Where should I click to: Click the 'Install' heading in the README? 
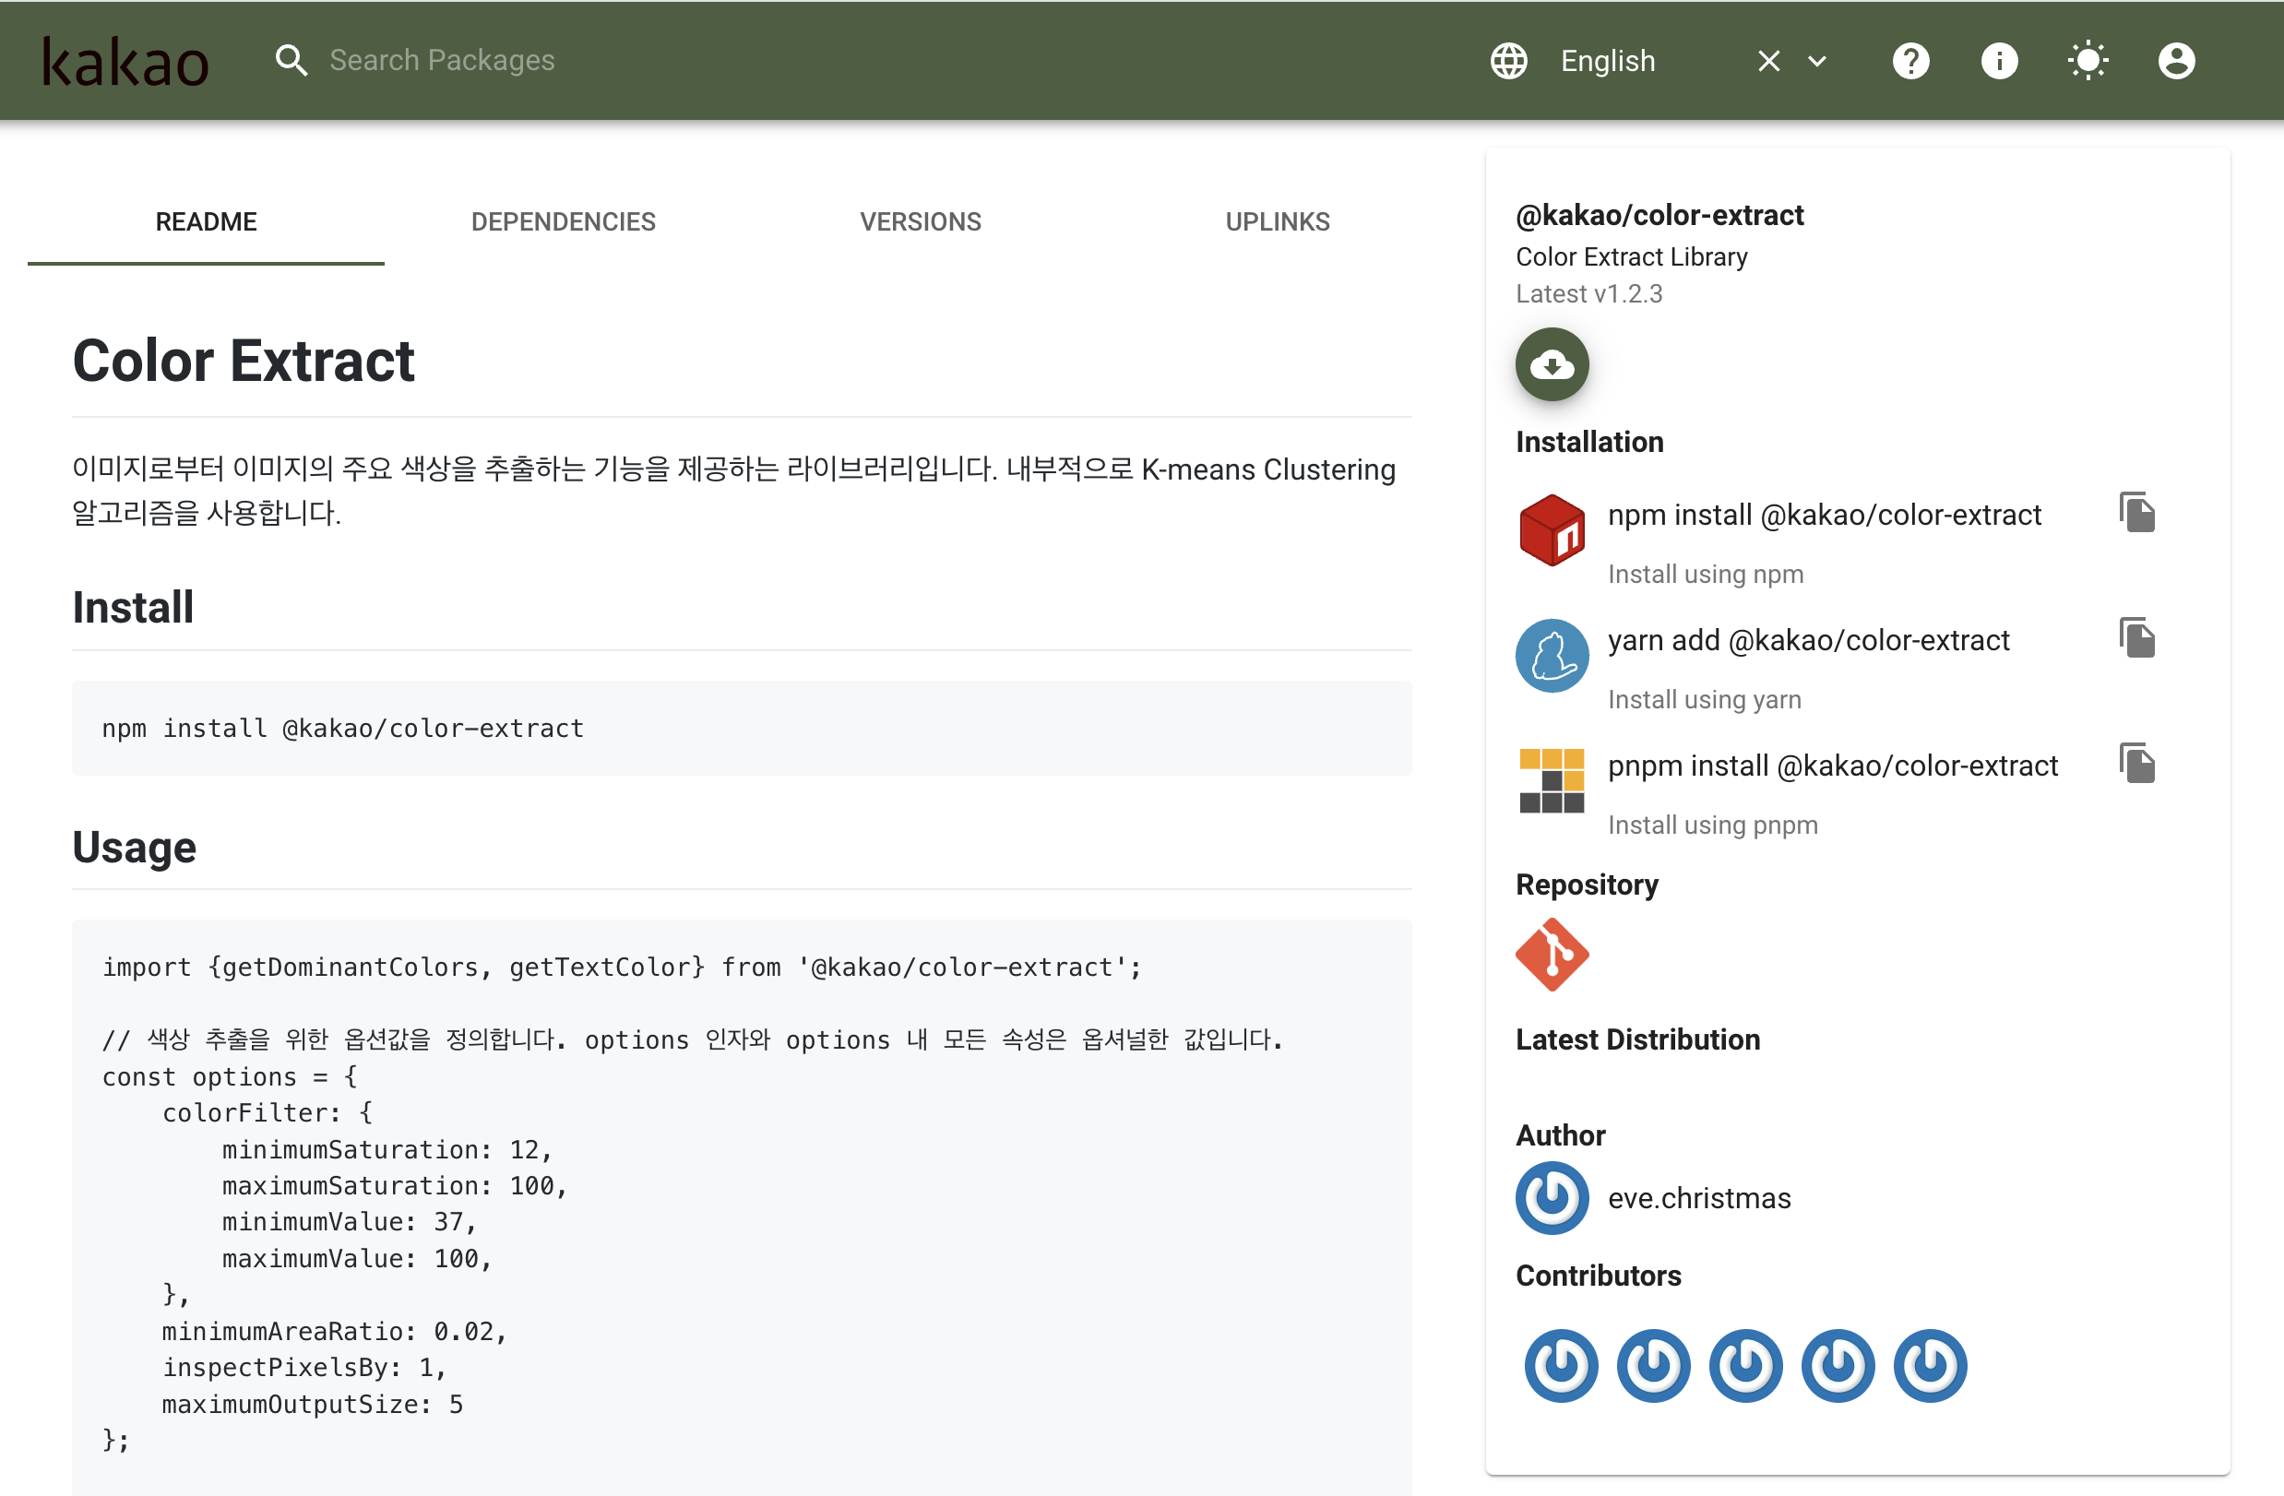(134, 608)
